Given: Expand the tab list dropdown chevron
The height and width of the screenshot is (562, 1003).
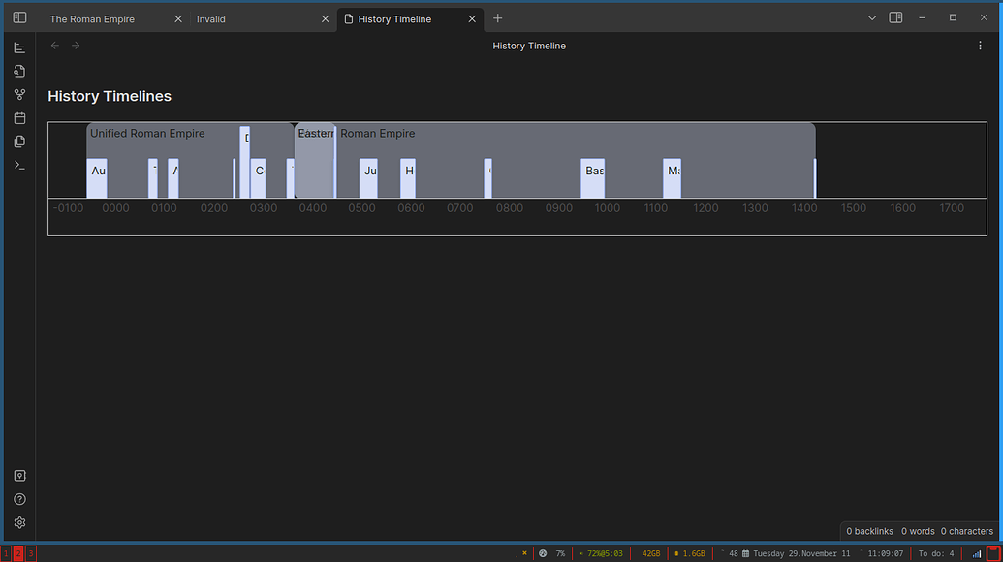Looking at the screenshot, I should (872, 17).
